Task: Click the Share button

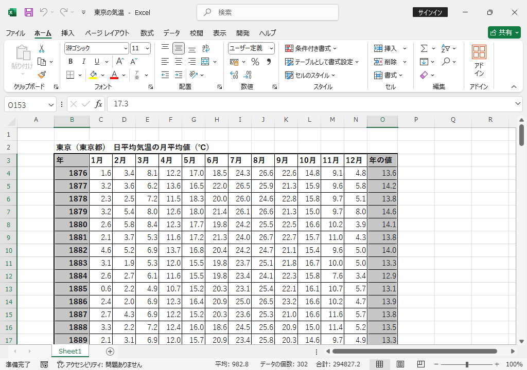Action: 504,32
